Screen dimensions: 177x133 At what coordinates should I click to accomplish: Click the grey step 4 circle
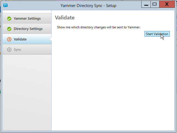coord(9,50)
